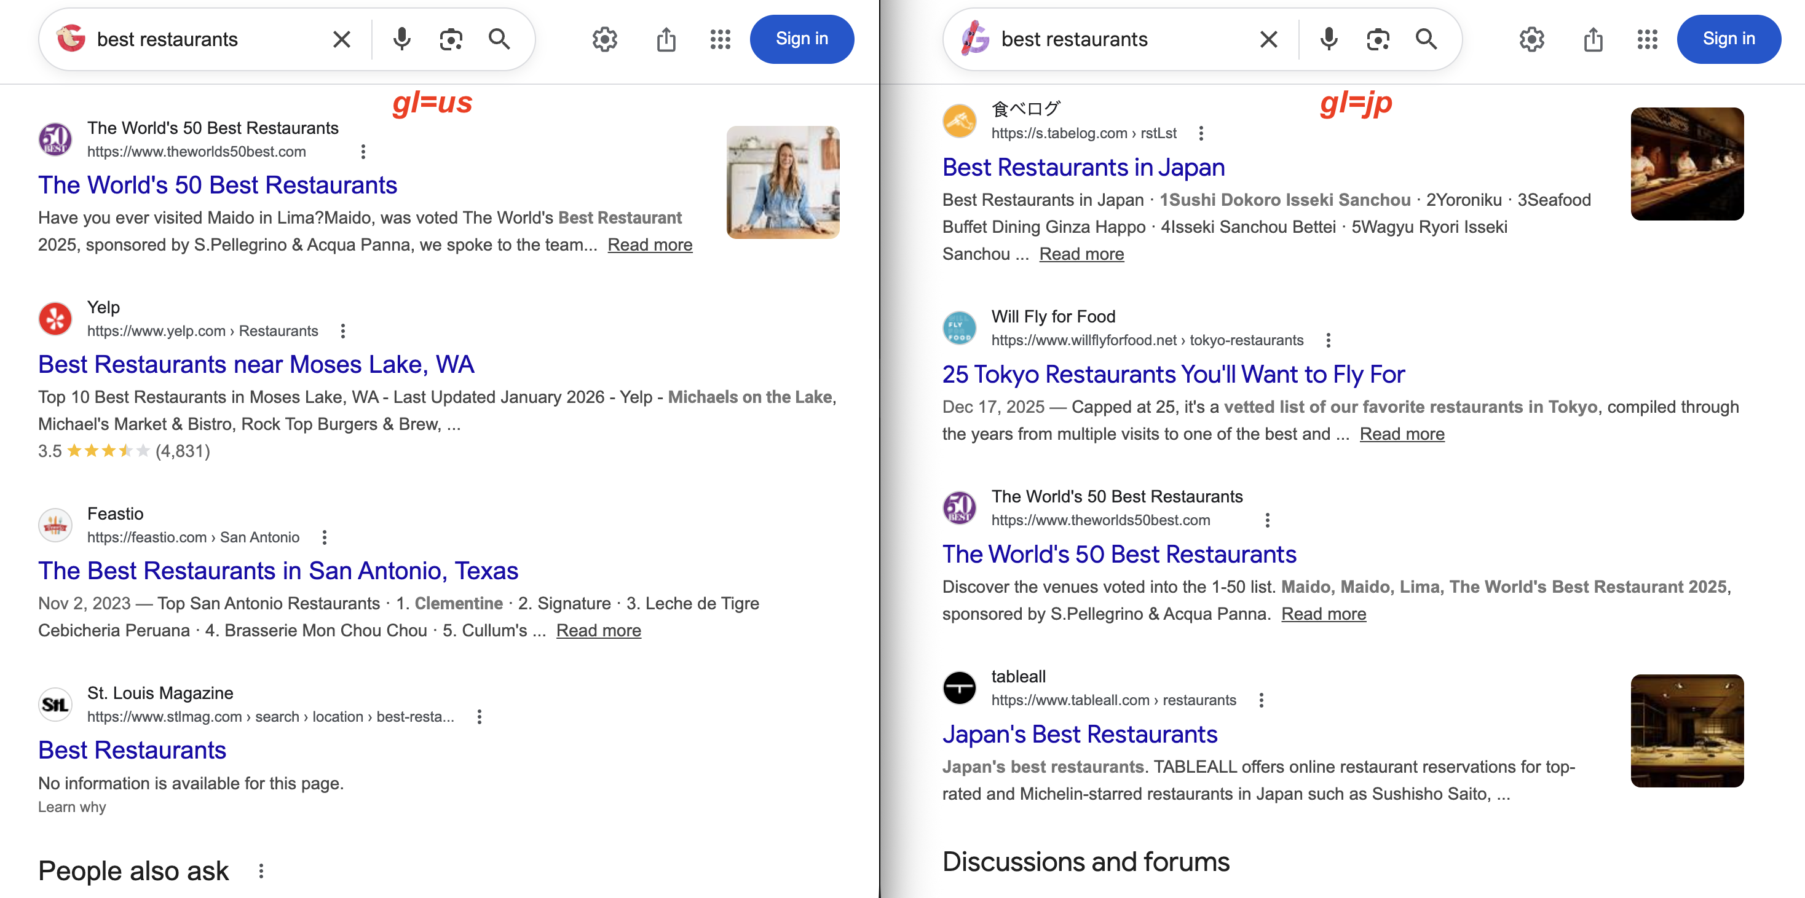Click the 食べログ site favicon
1805x898 pixels.
pyautogui.click(x=960, y=120)
